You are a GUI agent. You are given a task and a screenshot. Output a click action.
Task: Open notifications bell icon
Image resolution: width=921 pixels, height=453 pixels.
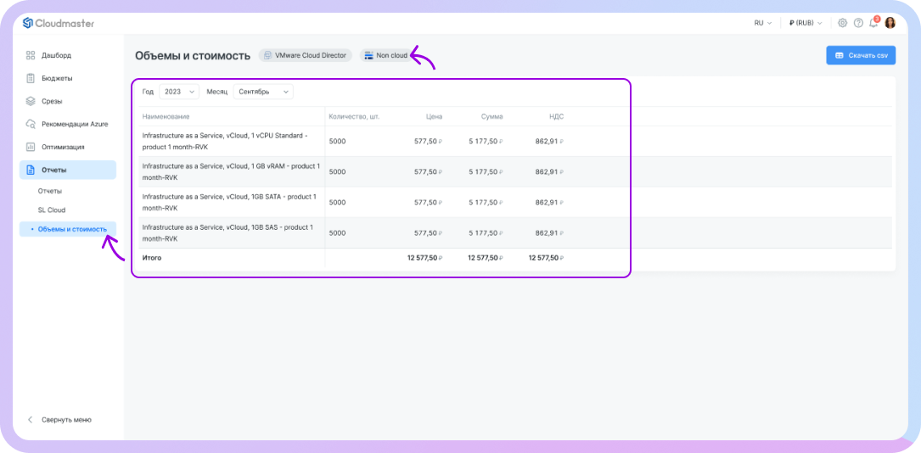click(873, 23)
